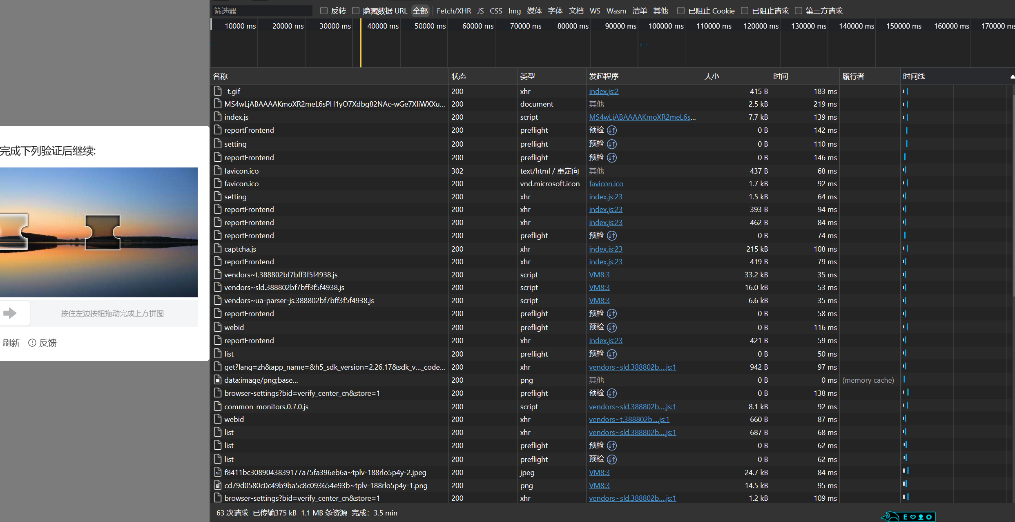Select the Img filter tab
Viewport: 1015px width, 522px height.
coord(514,11)
